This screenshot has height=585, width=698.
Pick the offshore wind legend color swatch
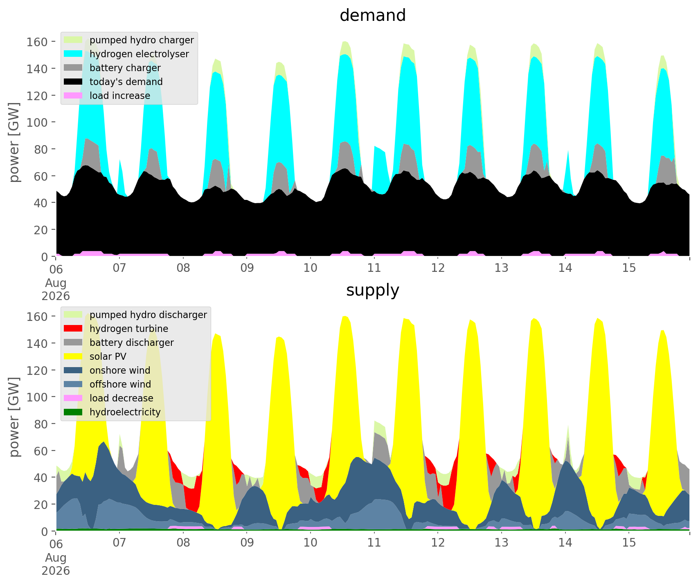pos(74,384)
